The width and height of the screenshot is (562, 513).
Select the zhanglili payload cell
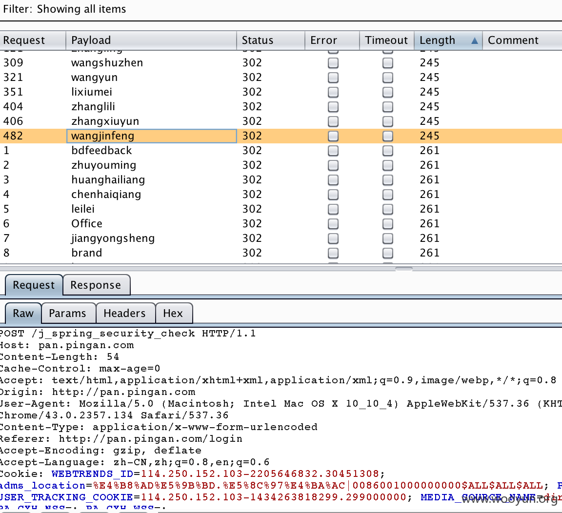[151, 107]
